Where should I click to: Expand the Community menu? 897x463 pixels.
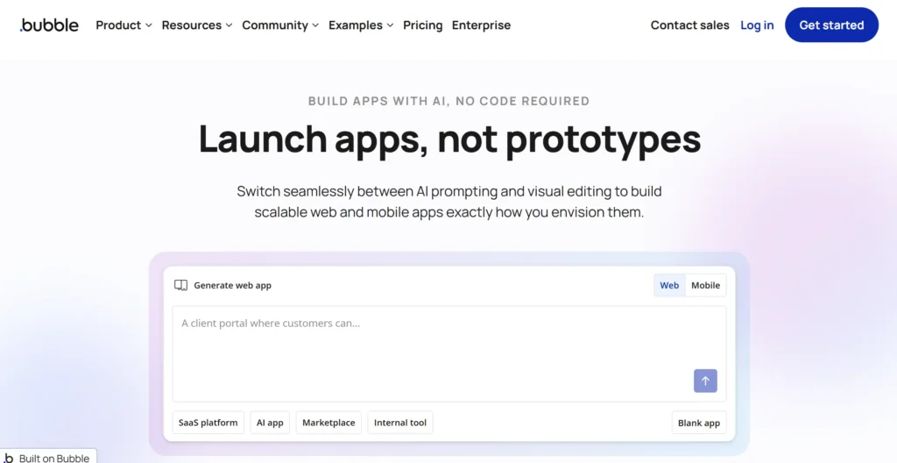[280, 25]
